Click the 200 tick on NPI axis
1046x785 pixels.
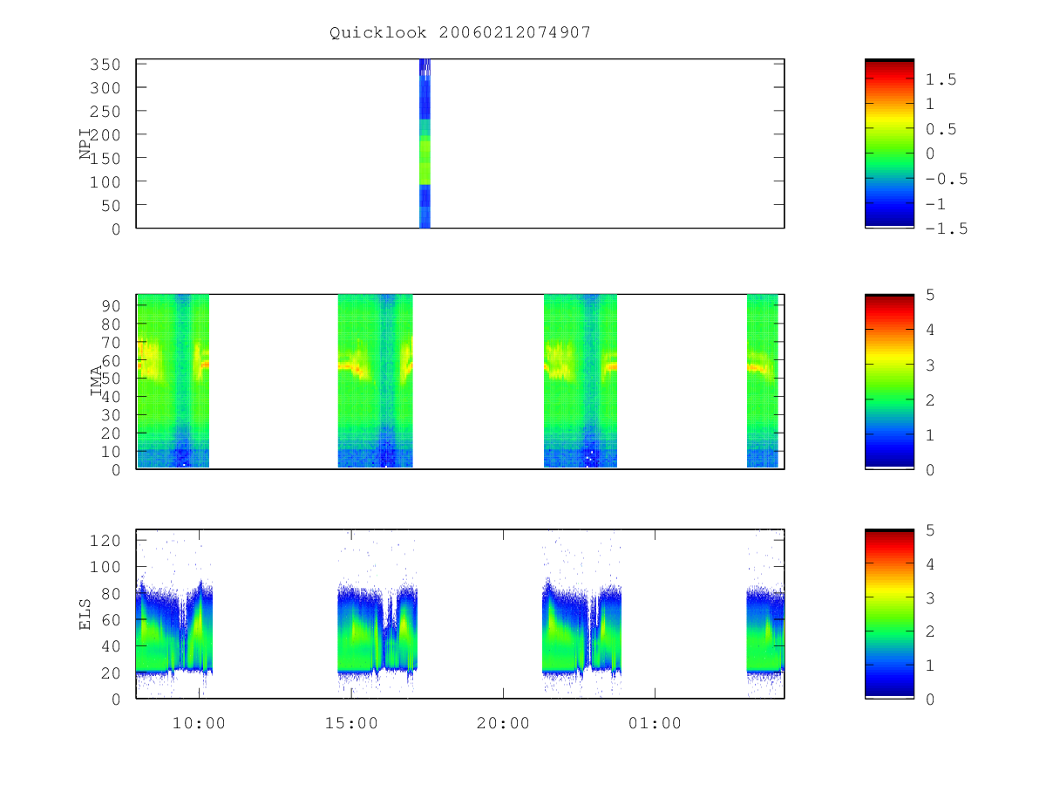click(x=106, y=134)
